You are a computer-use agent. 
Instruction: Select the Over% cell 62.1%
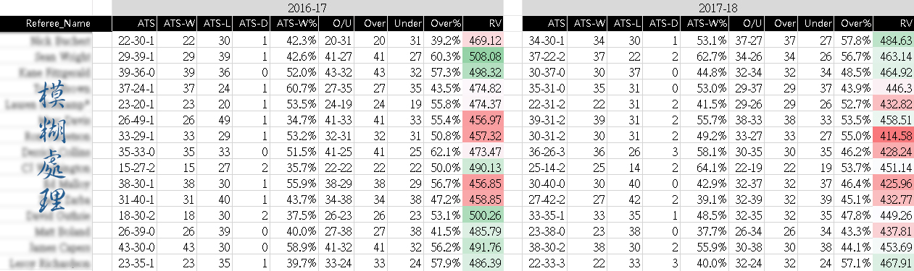pos(445,152)
